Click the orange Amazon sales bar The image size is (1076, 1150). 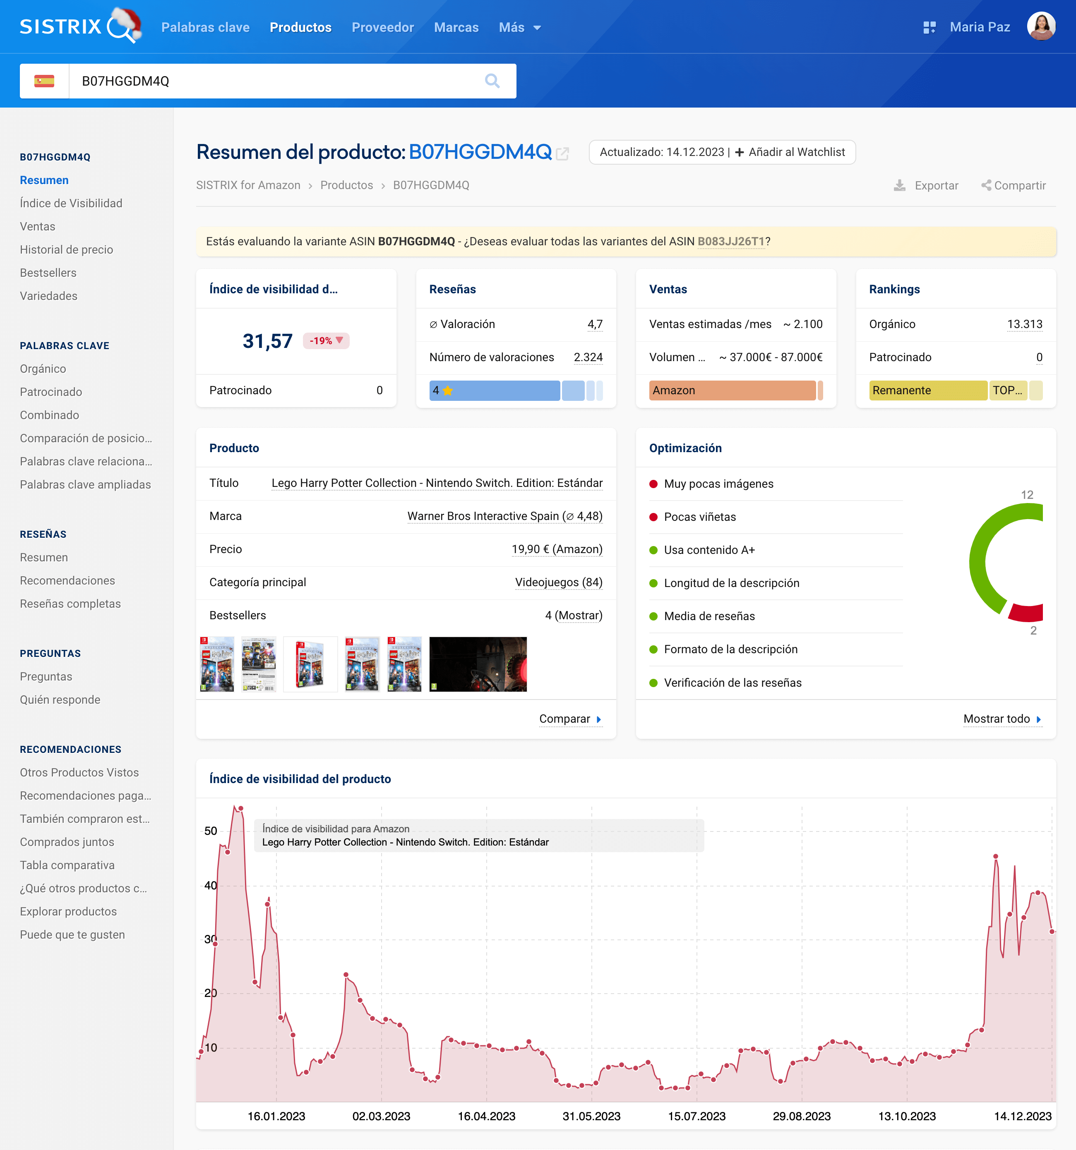pyautogui.click(x=732, y=391)
